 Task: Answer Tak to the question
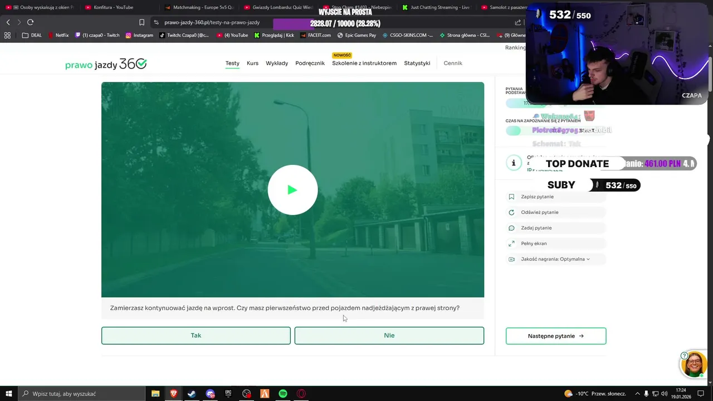click(196, 335)
